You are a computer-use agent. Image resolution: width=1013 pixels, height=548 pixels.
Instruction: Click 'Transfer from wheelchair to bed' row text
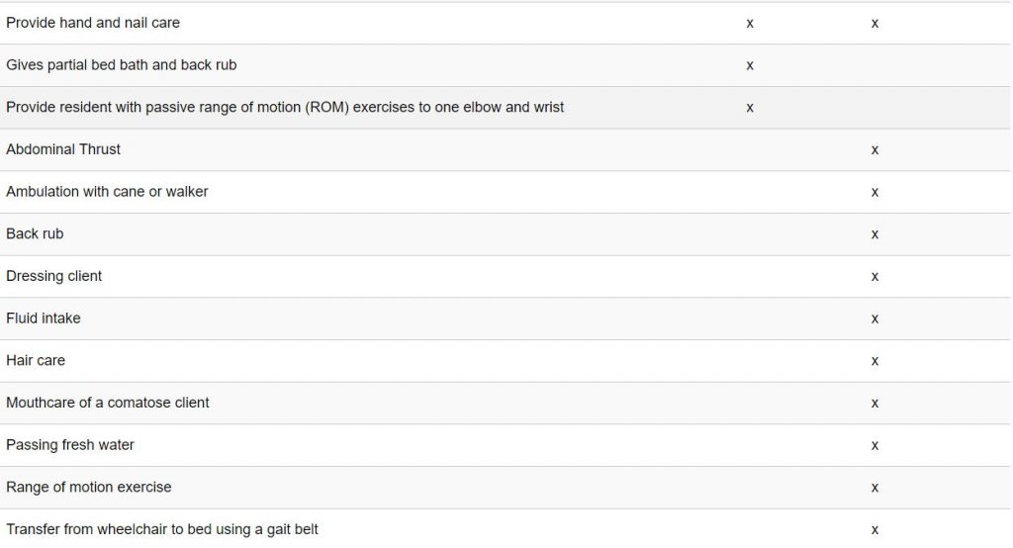(162, 530)
